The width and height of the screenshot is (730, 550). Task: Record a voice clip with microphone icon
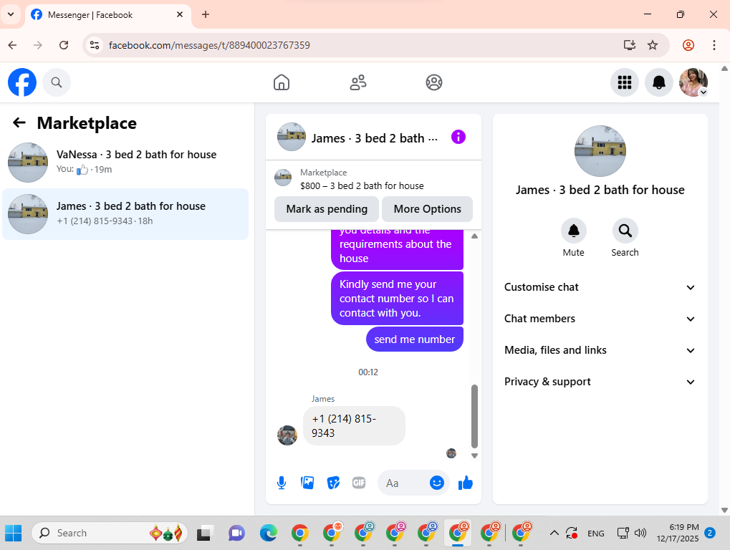(282, 483)
